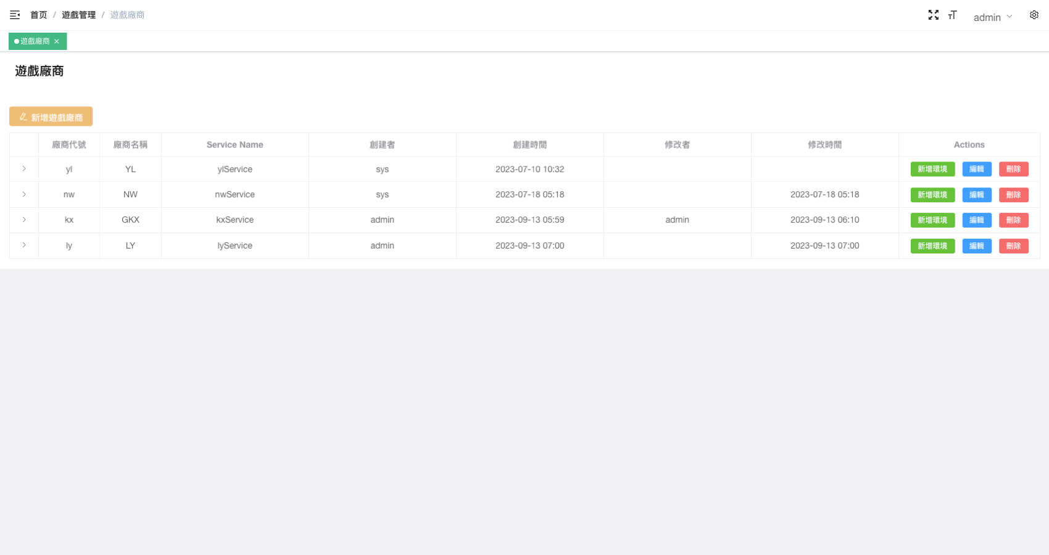Expand the kx vendor row

pyautogui.click(x=24, y=220)
